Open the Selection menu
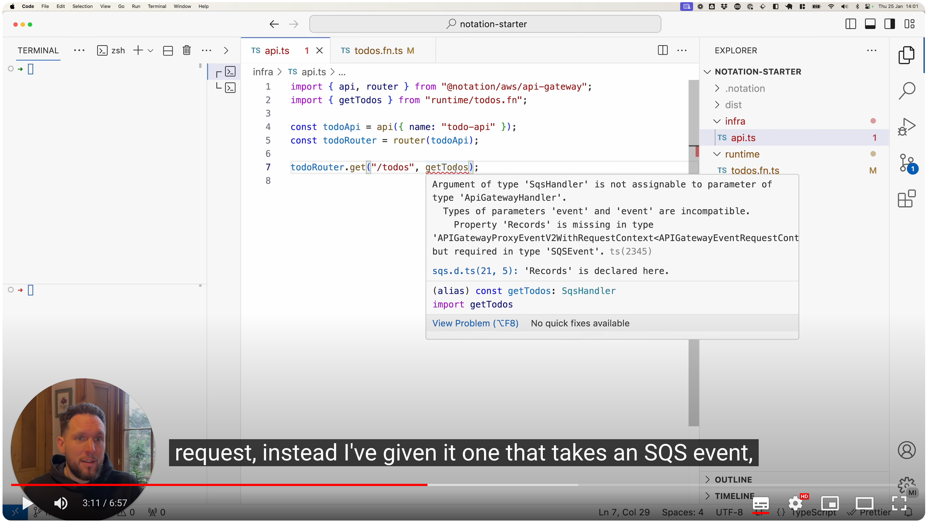The height and width of the screenshot is (522, 927). 82,6
